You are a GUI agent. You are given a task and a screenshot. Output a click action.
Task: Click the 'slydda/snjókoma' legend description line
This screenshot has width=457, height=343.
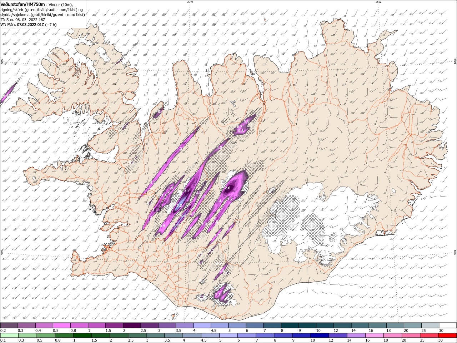(43, 15)
